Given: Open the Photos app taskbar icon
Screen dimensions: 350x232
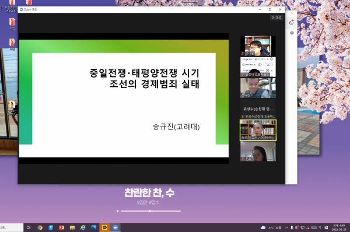Looking at the screenshot, I should pyautogui.click(x=94, y=227).
